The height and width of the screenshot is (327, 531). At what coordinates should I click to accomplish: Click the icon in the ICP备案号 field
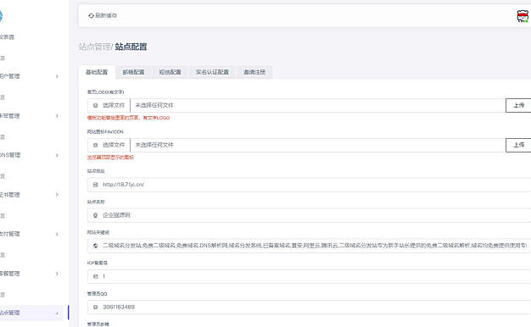[x=96, y=276]
